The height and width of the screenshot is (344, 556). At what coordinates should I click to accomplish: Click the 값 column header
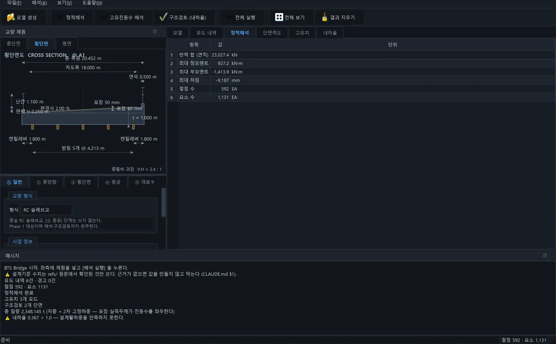click(x=220, y=44)
